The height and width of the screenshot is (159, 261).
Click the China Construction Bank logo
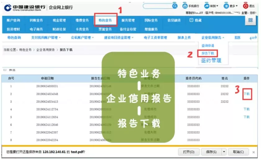pyautogui.click(x=25, y=7)
